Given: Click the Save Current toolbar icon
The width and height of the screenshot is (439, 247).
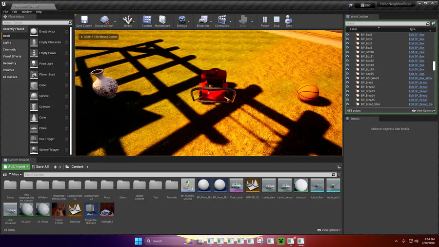Looking at the screenshot, I should click(84, 20).
